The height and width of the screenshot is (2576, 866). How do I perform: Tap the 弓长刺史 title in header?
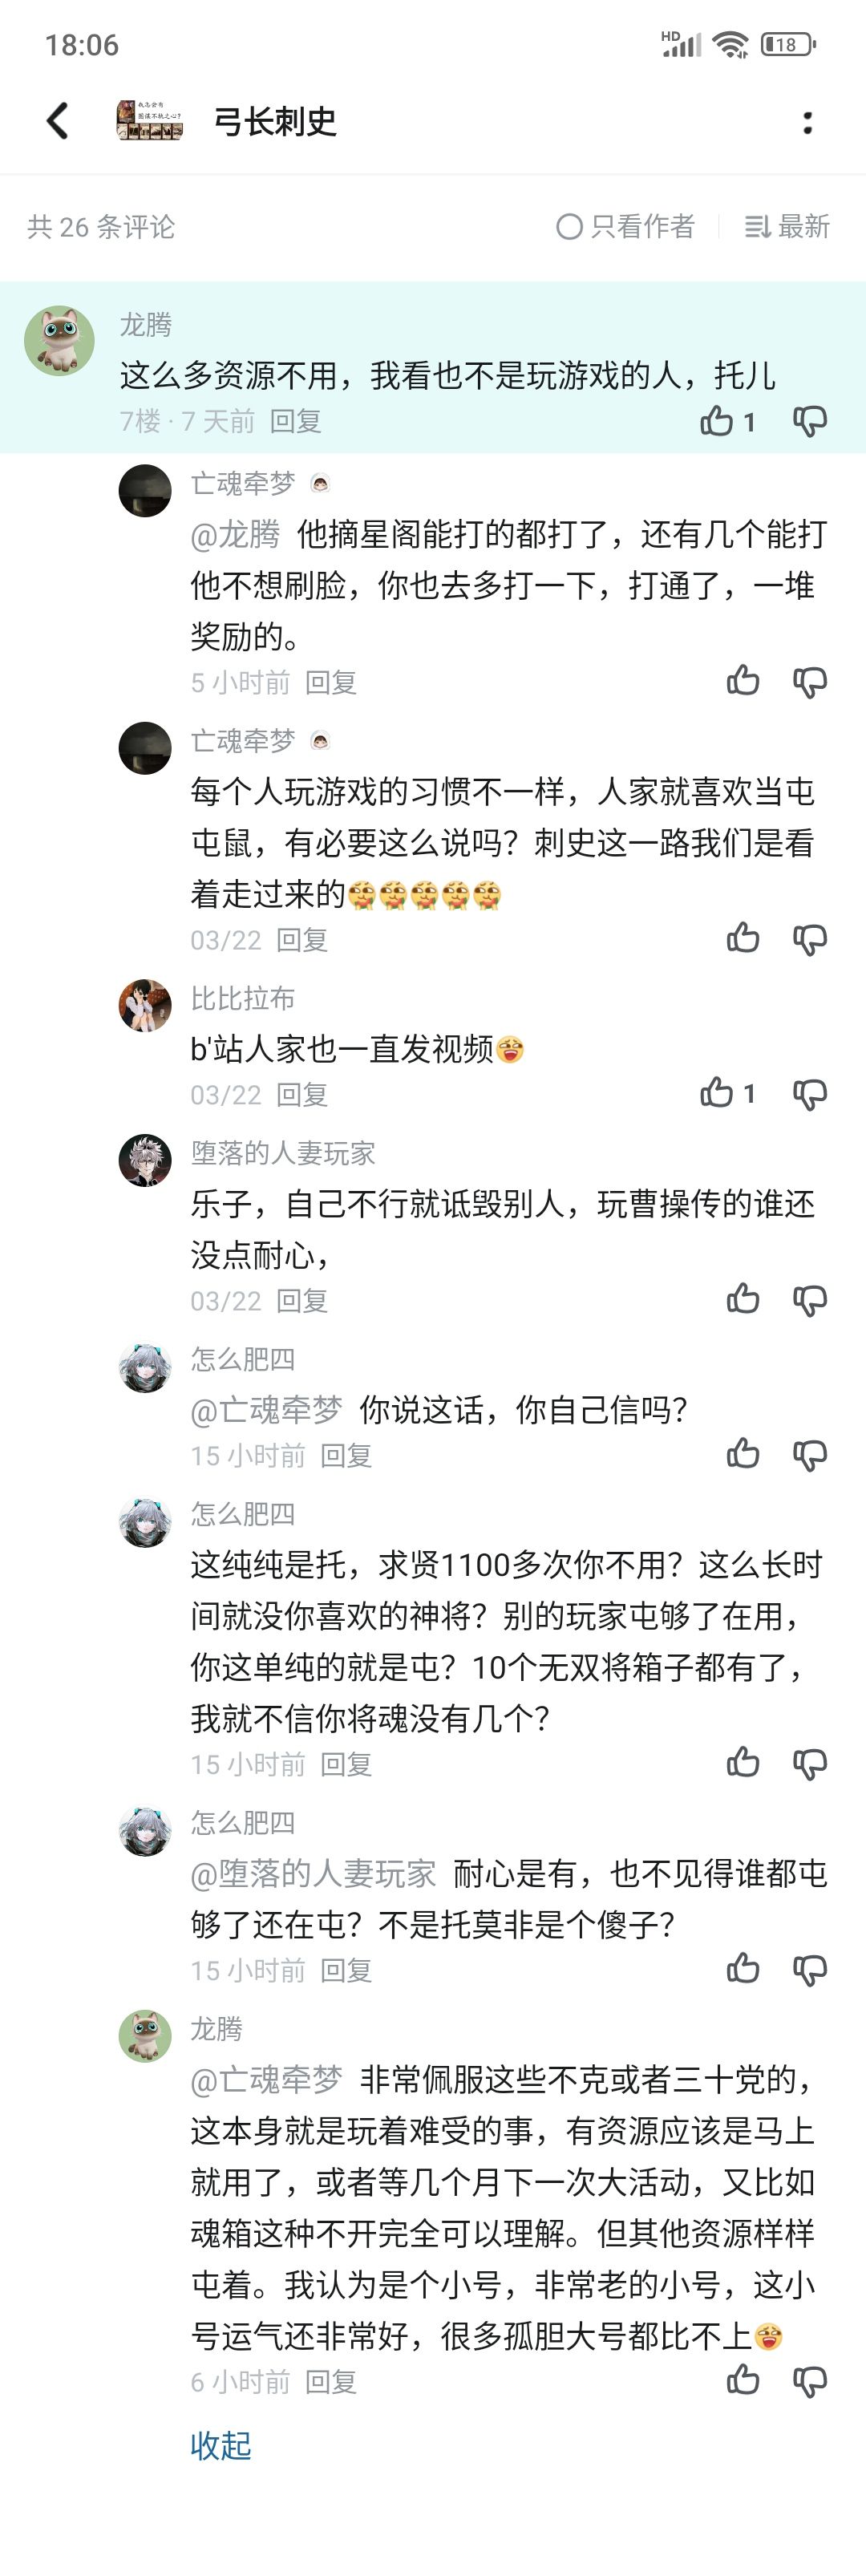coord(275,122)
